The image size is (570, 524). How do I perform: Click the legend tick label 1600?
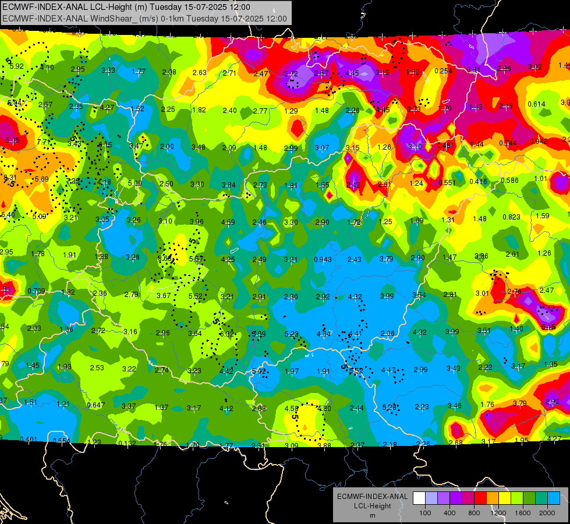pos(522,513)
